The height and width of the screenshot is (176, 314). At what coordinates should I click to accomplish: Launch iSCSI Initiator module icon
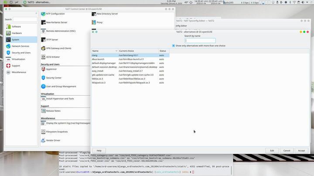click(43, 57)
